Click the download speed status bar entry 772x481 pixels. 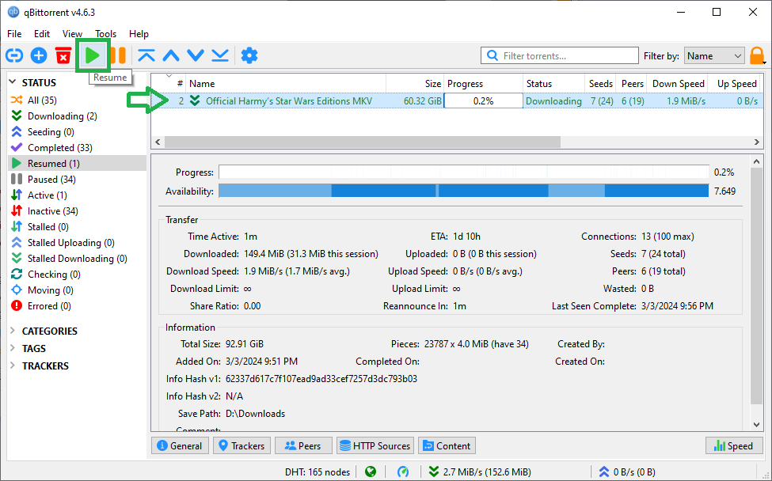tap(480, 472)
